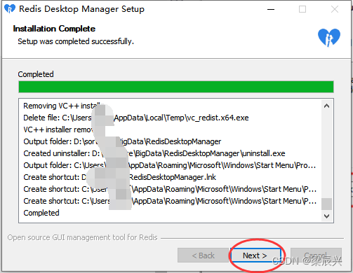
Task: Select the 'VC++ installer remov…' log line
Action: pyautogui.click(x=170, y=129)
